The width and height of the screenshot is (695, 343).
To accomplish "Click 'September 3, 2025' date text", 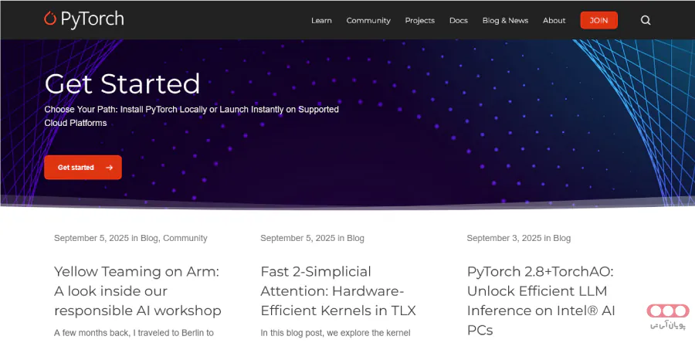I will click(504, 238).
